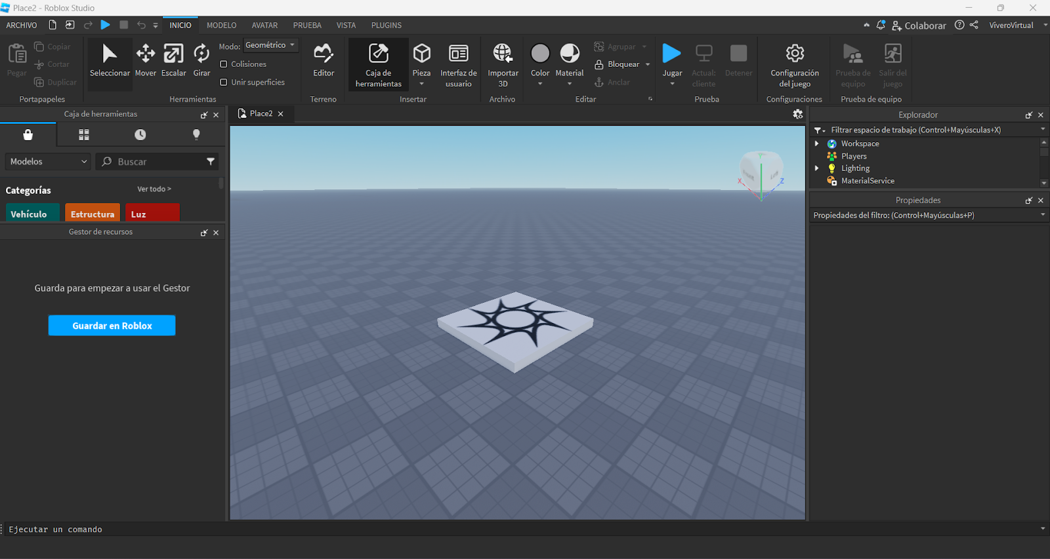Screen dimensions: 1050x559
Task: Expand the Lighting tree node
Action: [817, 168]
